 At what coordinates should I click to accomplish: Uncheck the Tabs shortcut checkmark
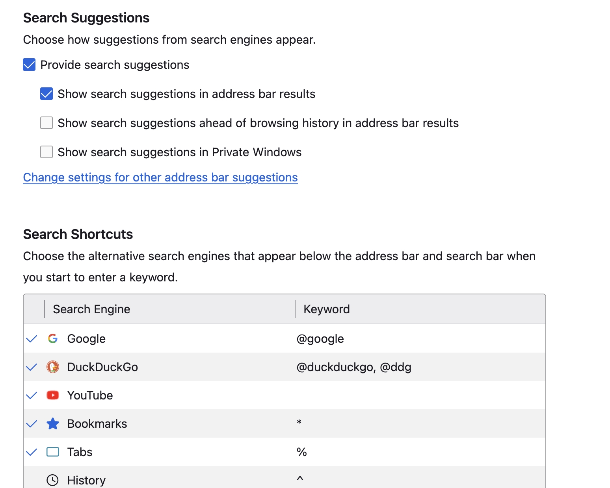[x=32, y=452]
